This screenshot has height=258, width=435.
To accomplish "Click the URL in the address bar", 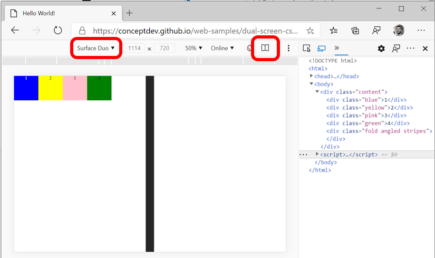I will coord(195,31).
